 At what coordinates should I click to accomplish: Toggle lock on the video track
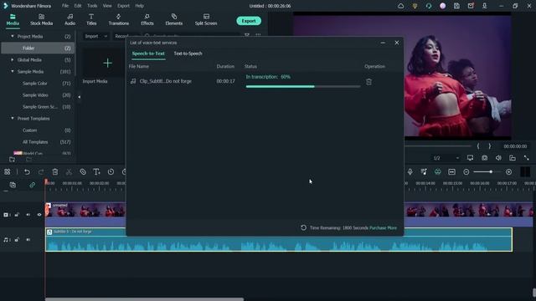(x=17, y=215)
